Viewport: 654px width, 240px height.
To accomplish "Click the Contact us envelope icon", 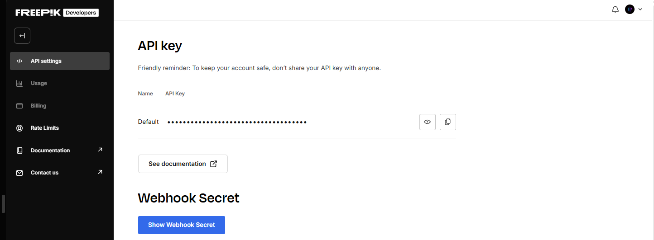I will (x=19, y=173).
